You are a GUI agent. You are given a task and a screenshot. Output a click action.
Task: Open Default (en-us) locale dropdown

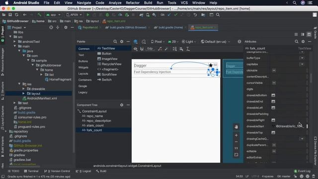tap(215, 42)
